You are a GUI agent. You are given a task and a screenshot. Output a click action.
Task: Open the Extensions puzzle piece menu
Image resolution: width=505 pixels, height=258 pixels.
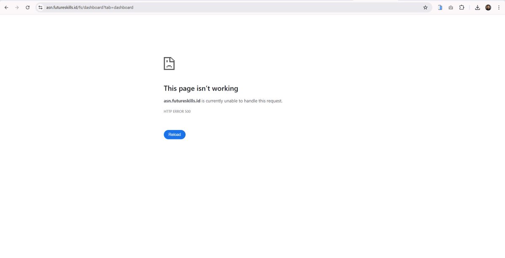point(462,8)
